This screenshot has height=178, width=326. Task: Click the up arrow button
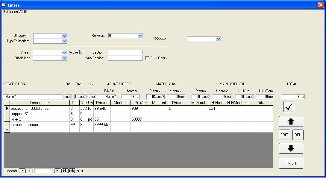[x=291, y=121]
